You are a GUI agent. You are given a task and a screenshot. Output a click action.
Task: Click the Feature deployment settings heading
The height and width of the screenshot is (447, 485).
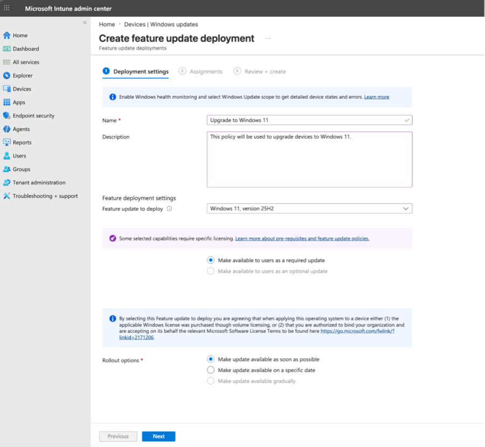coord(139,198)
